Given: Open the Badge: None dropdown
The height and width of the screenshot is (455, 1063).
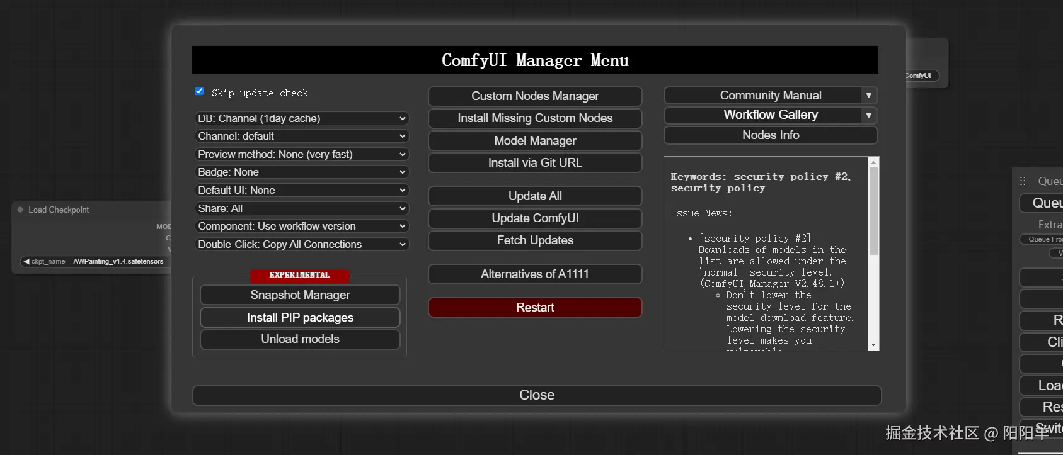Looking at the screenshot, I should click(302, 172).
